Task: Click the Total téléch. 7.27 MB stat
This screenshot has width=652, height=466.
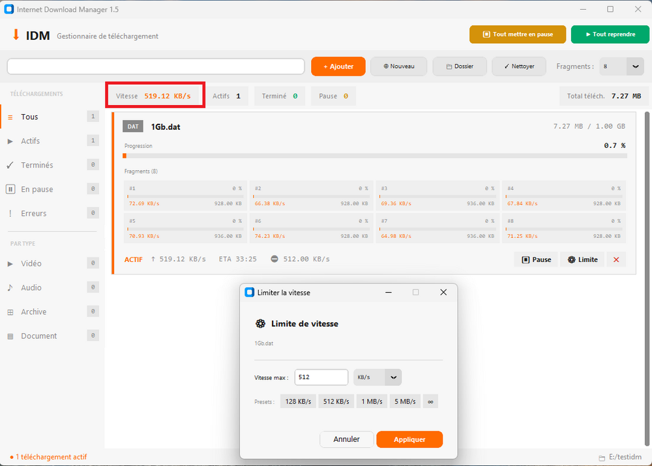Action: (x=604, y=96)
